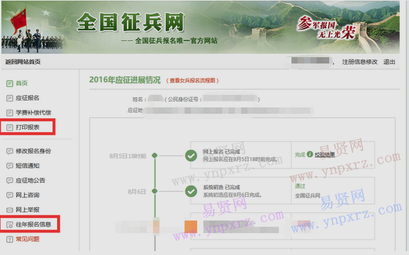The height and width of the screenshot is (255, 409).
Task: Select 学费补偿代偿 menu item
Action: [34, 113]
